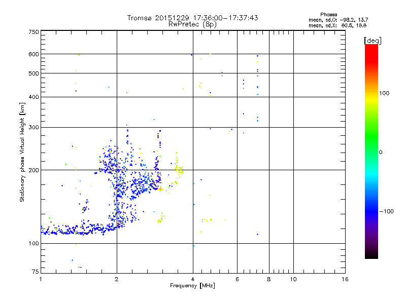Click the x-axis tick label '1'
Viewport: 406px width, 304px height.
coord(41,279)
